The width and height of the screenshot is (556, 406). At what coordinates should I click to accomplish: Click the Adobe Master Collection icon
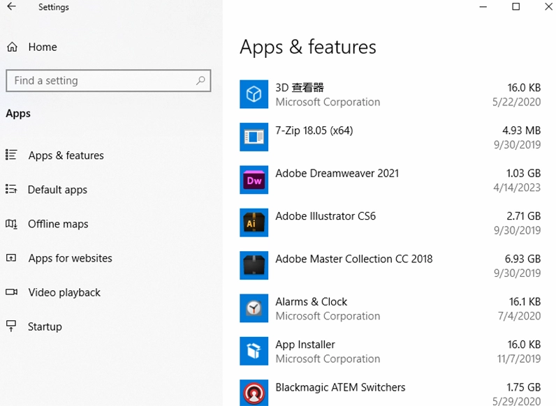[254, 266]
